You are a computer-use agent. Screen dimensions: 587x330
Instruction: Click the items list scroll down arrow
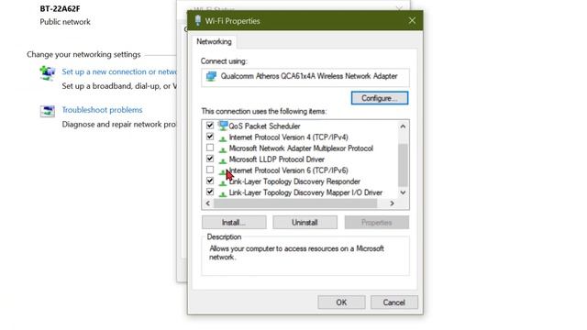pos(403,192)
